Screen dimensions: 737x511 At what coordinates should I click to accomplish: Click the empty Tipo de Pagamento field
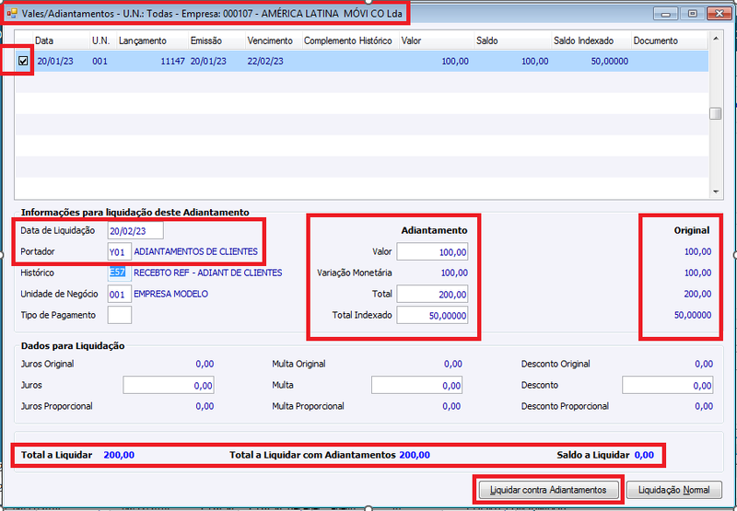coord(120,315)
